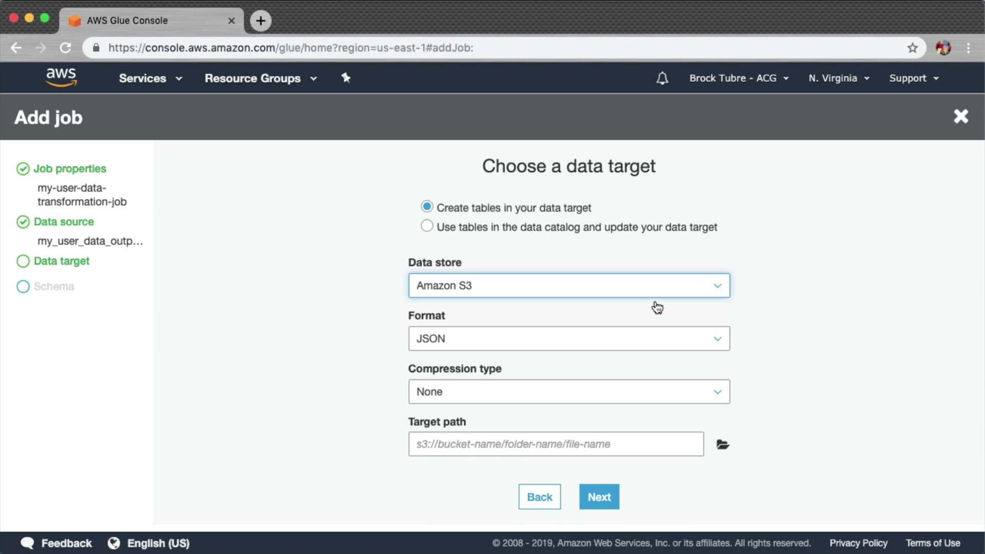Click the Target path input field
This screenshot has width=985, height=554.
(556, 444)
